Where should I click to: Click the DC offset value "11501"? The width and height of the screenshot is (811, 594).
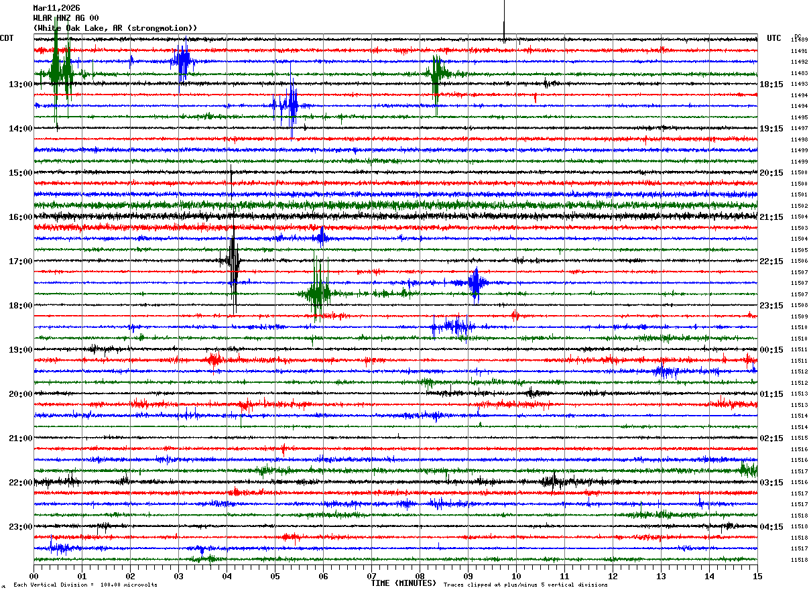click(x=799, y=195)
